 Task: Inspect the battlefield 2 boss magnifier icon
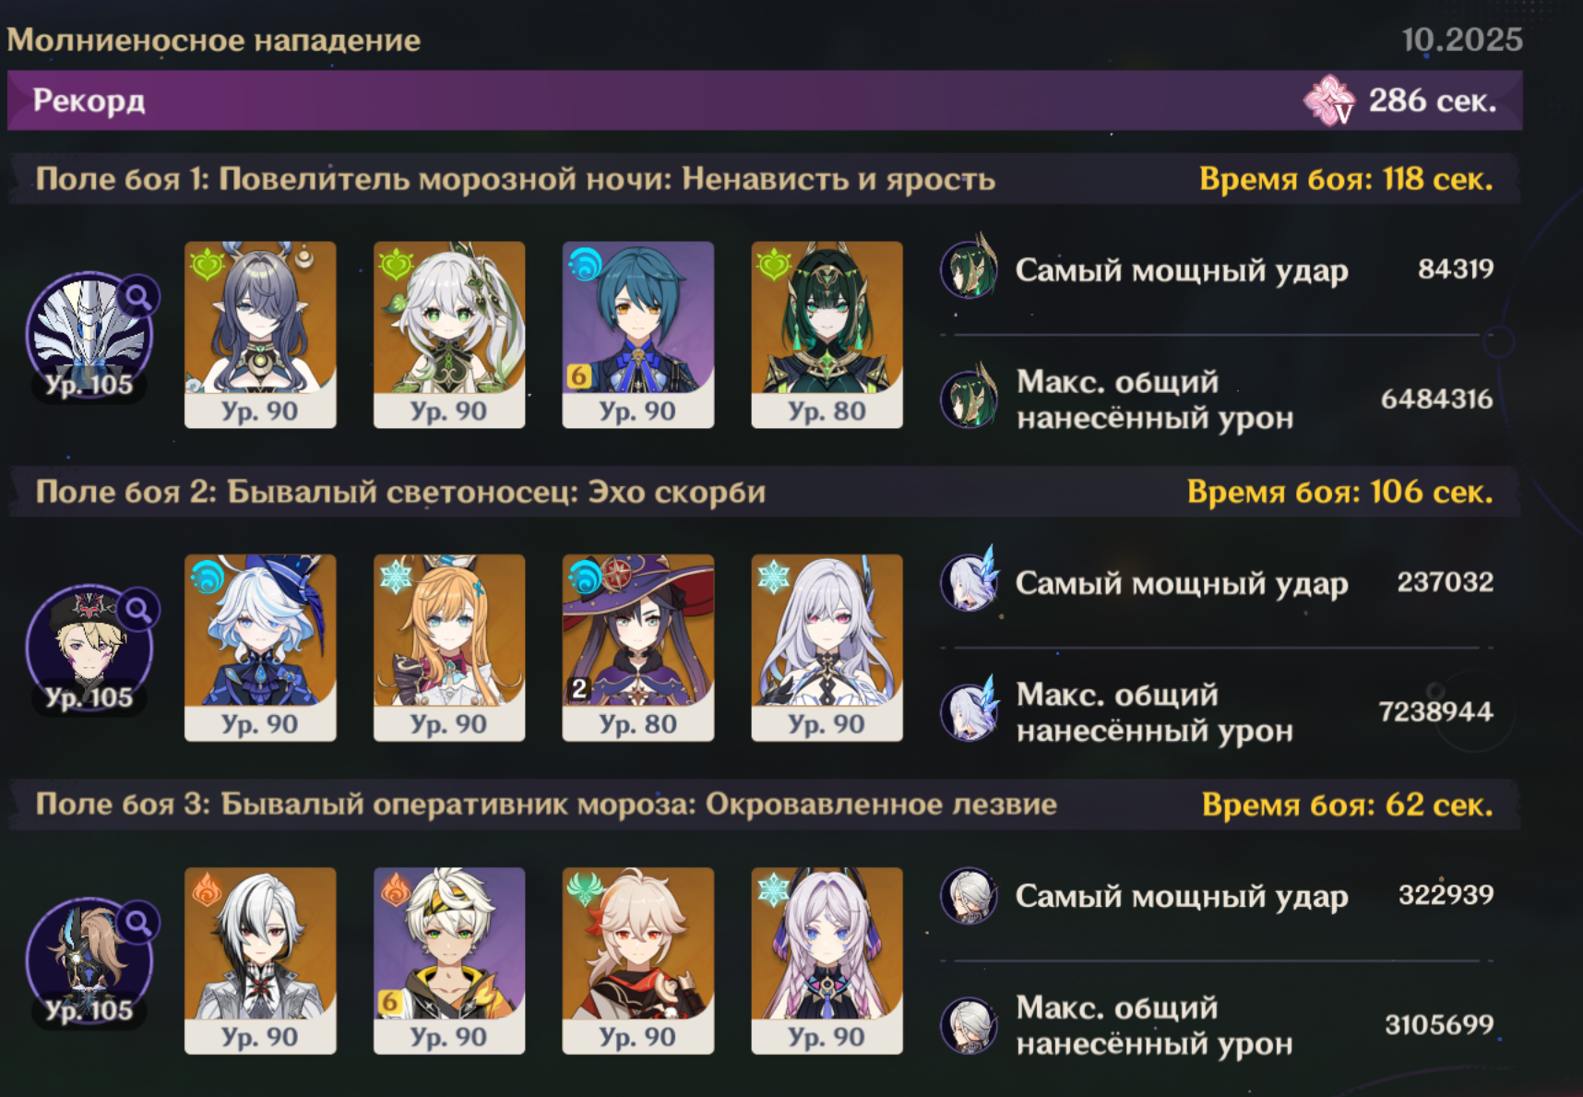(138, 609)
